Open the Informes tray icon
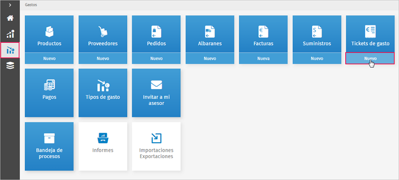The height and width of the screenshot is (180, 399). 103,138
